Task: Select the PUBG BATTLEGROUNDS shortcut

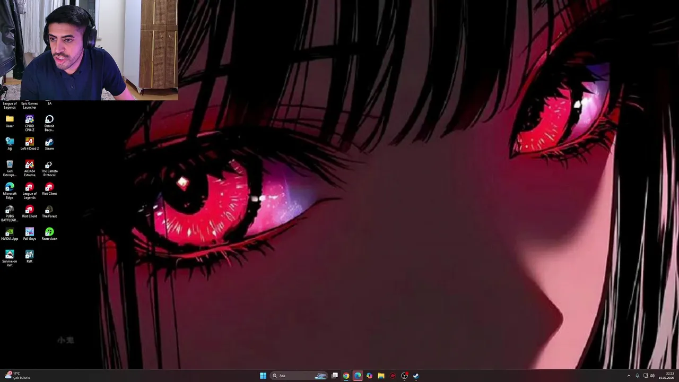Action: tap(10, 213)
